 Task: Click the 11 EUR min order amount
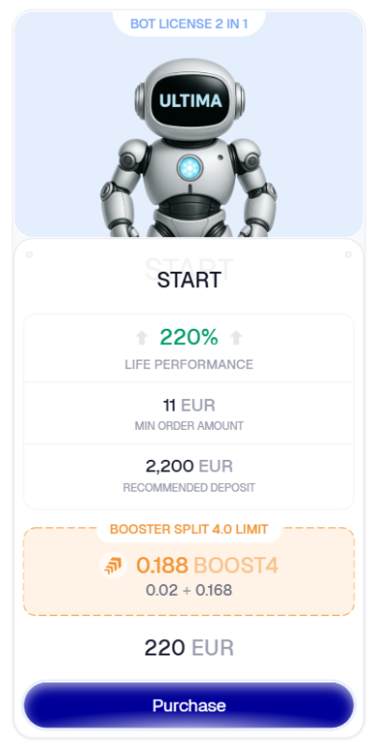pyautogui.click(x=189, y=406)
